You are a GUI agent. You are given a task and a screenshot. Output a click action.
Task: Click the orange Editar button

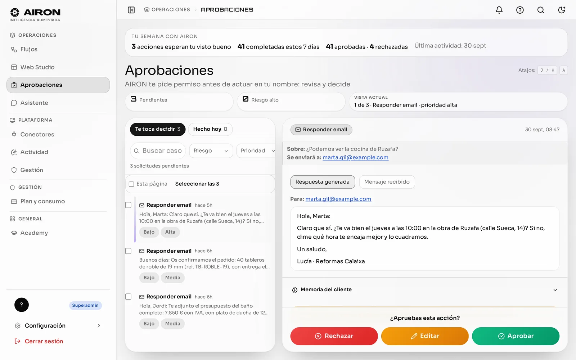tap(425, 336)
